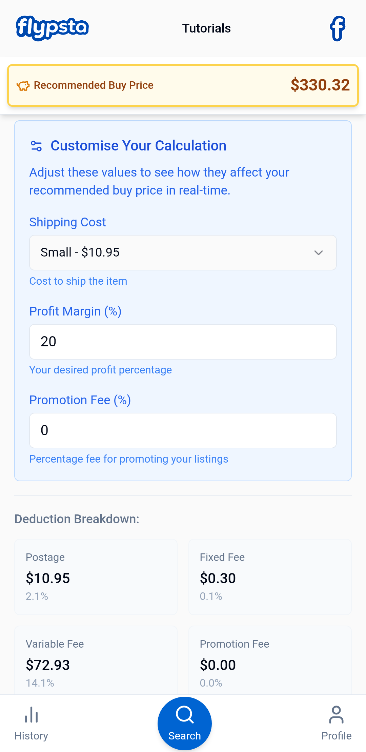The height and width of the screenshot is (752, 366).
Task: Select the Promotion Fee deduction card
Action: (x=270, y=660)
